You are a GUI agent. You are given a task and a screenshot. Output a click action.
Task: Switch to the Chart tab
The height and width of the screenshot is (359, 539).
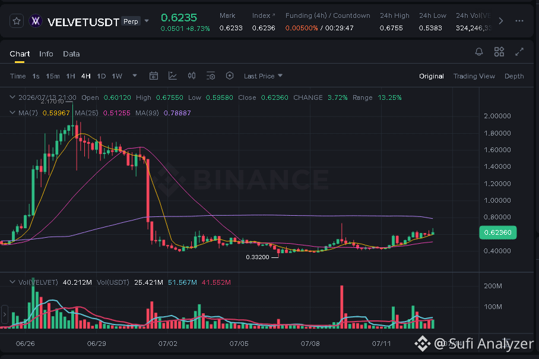tap(20, 53)
